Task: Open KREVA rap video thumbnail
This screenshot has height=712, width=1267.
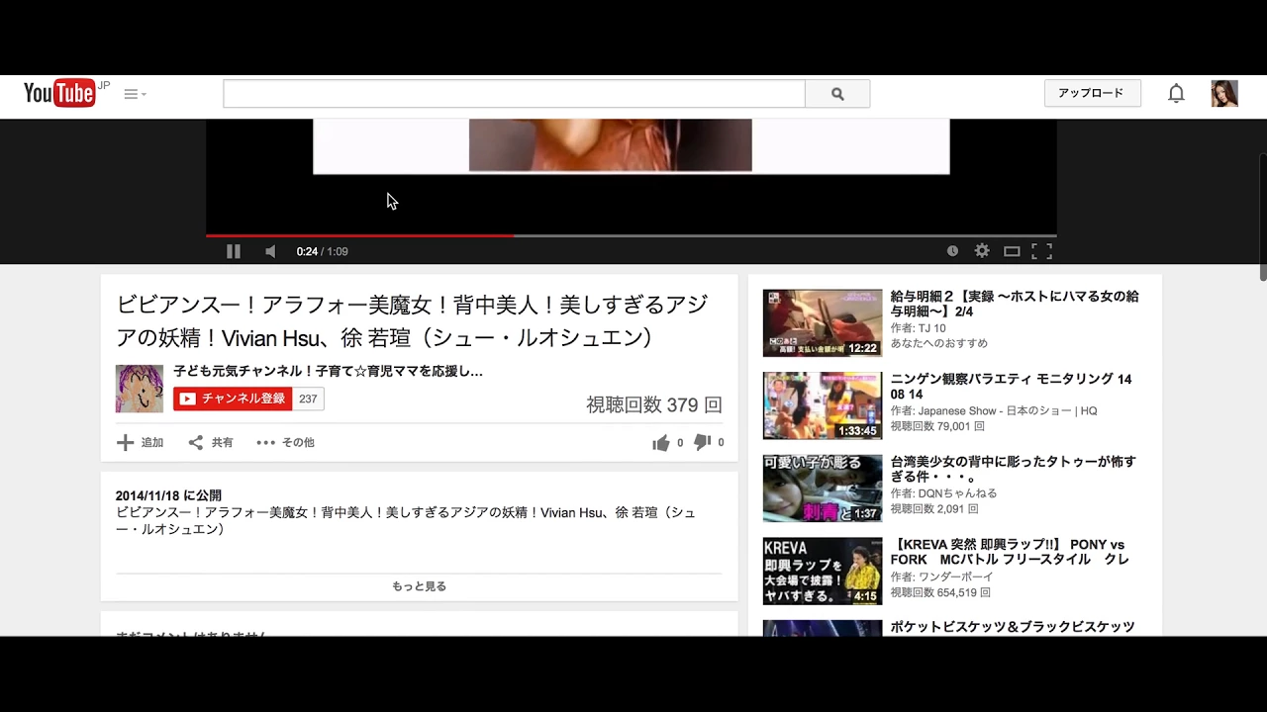Action: coord(822,571)
